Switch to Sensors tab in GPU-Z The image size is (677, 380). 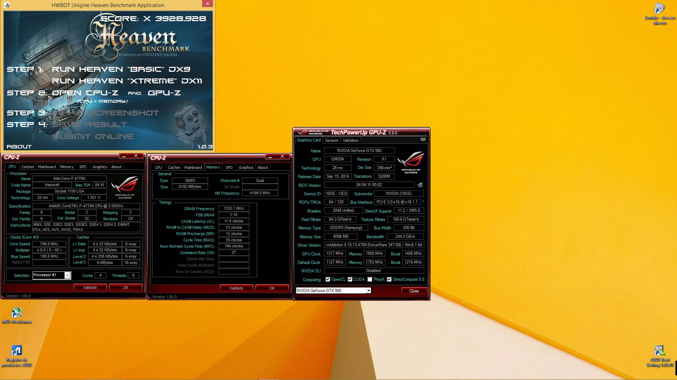coord(331,140)
